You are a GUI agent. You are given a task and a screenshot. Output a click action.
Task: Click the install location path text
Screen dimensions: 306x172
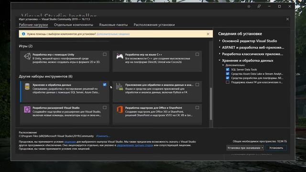click(x=56, y=136)
